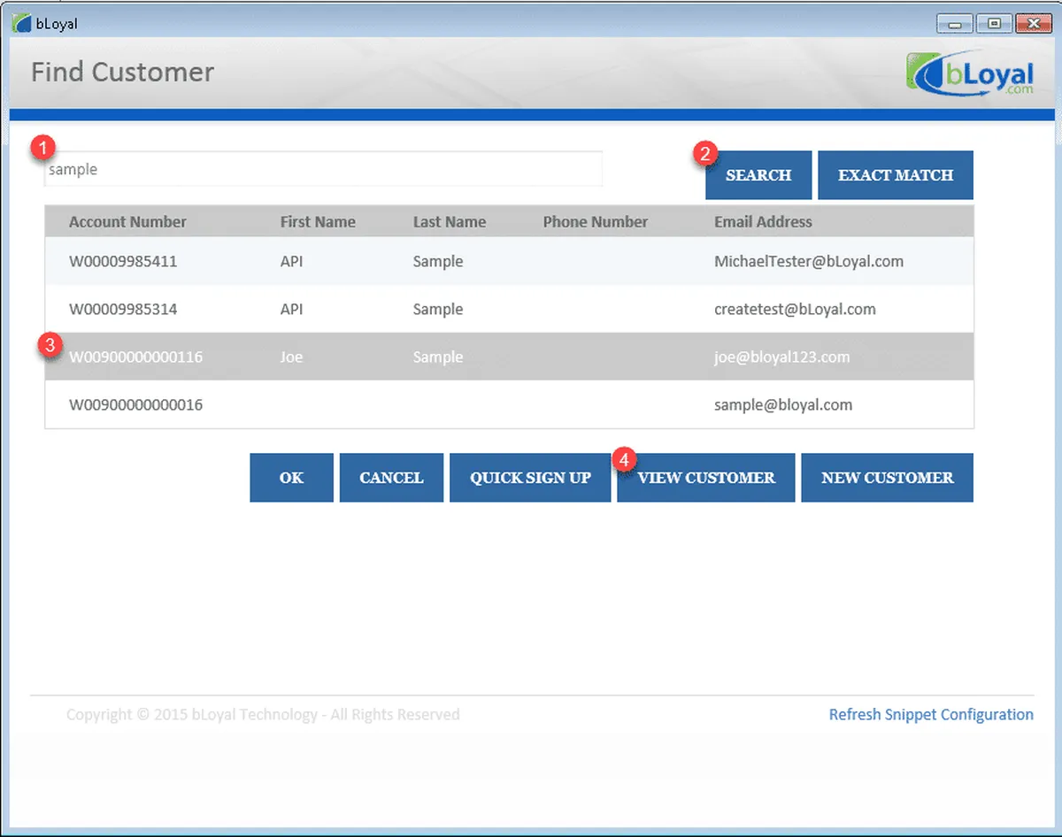Screen dimensions: 1062x837
Task: Create a NEW CUSTOMER record
Action: pyautogui.click(x=887, y=478)
